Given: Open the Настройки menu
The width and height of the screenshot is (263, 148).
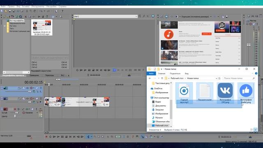Looking at the screenshot, I should (51, 7).
